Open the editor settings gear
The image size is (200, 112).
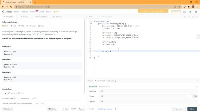coord(193,17)
